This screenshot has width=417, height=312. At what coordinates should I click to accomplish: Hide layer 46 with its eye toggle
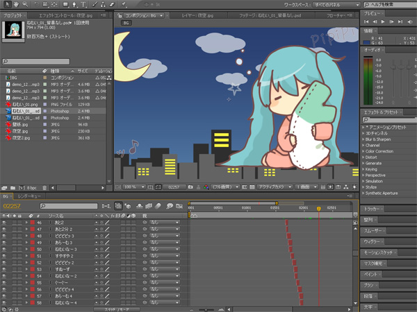pyautogui.click(x=4, y=221)
